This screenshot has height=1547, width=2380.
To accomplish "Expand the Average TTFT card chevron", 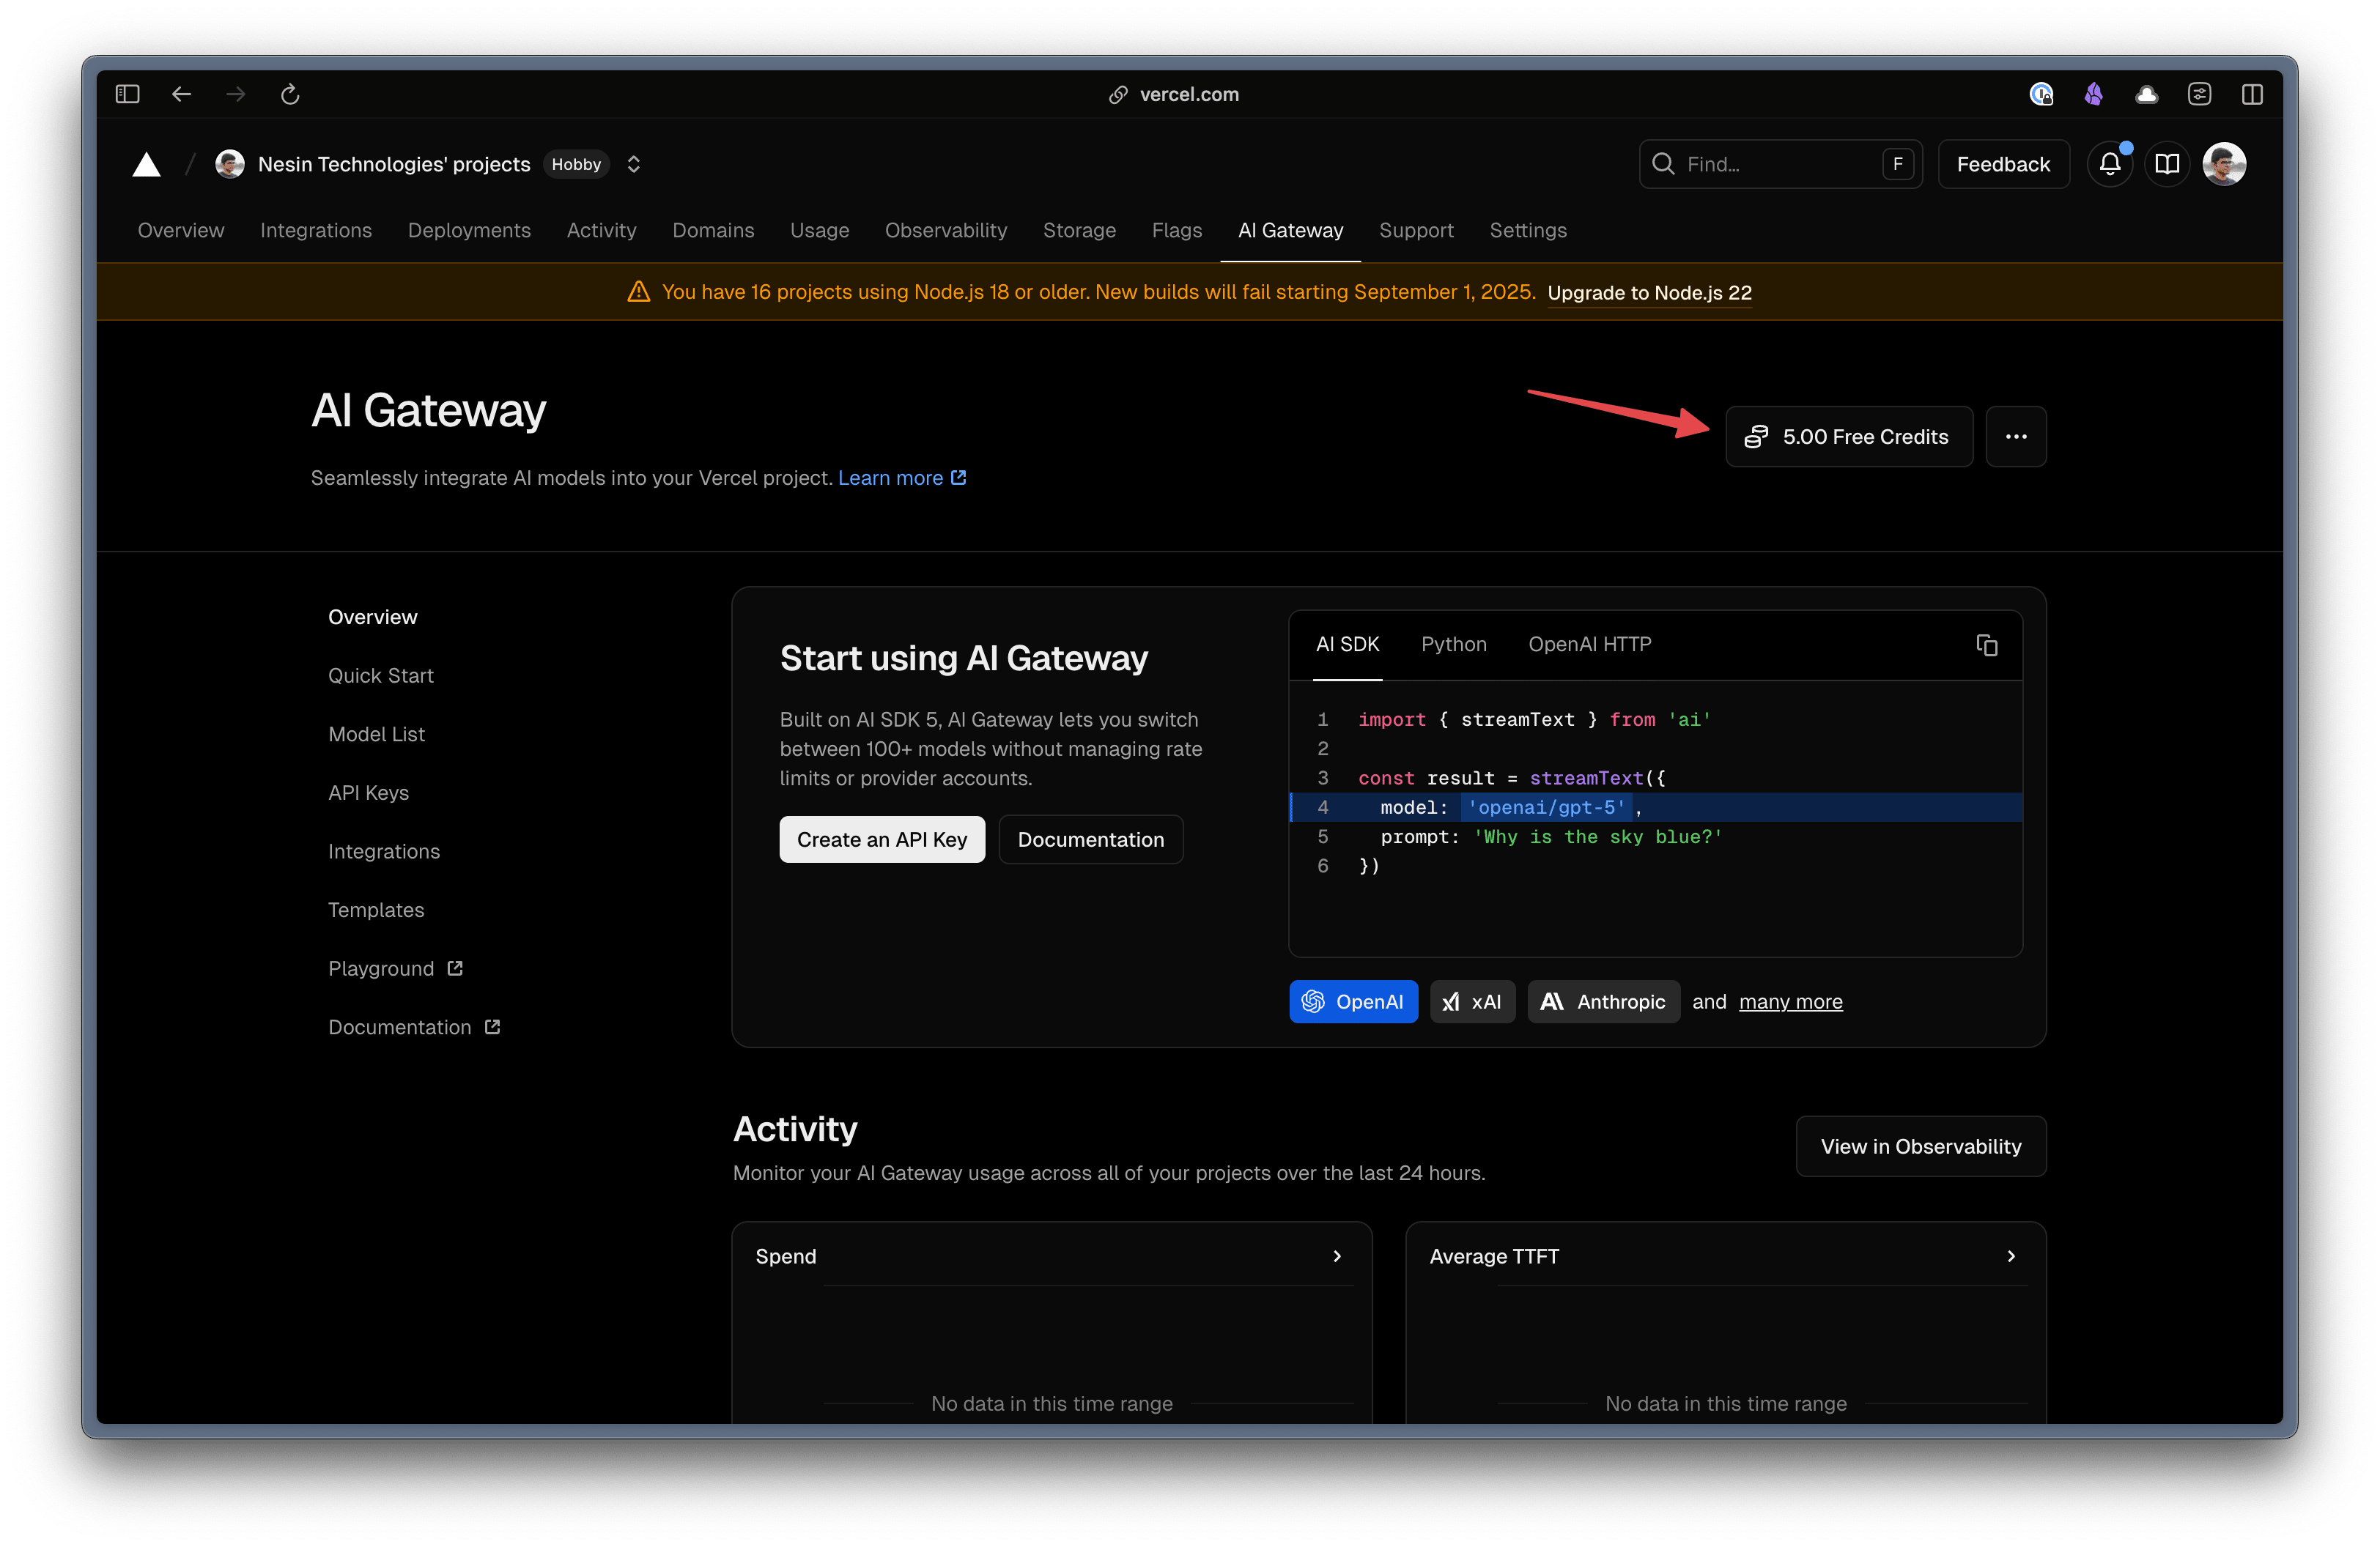I will 2011,1256.
